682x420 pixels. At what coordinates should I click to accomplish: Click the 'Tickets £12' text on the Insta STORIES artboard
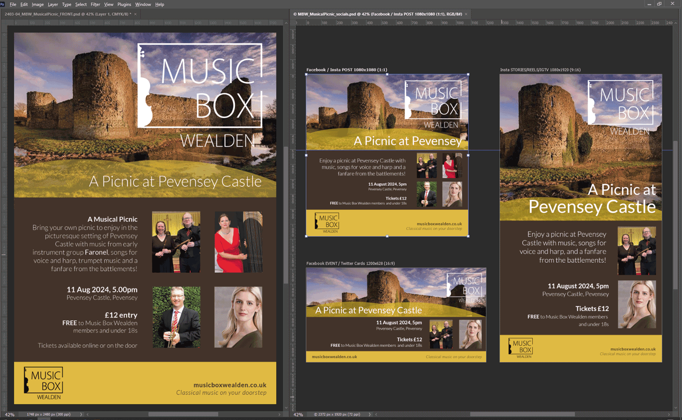pos(592,309)
